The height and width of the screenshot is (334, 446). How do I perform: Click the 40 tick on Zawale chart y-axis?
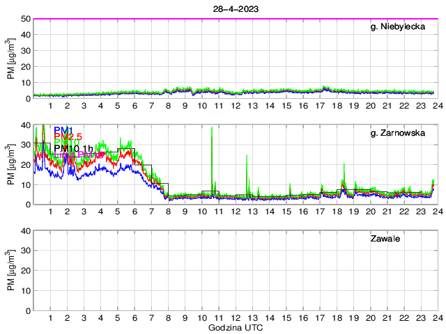coord(24,231)
